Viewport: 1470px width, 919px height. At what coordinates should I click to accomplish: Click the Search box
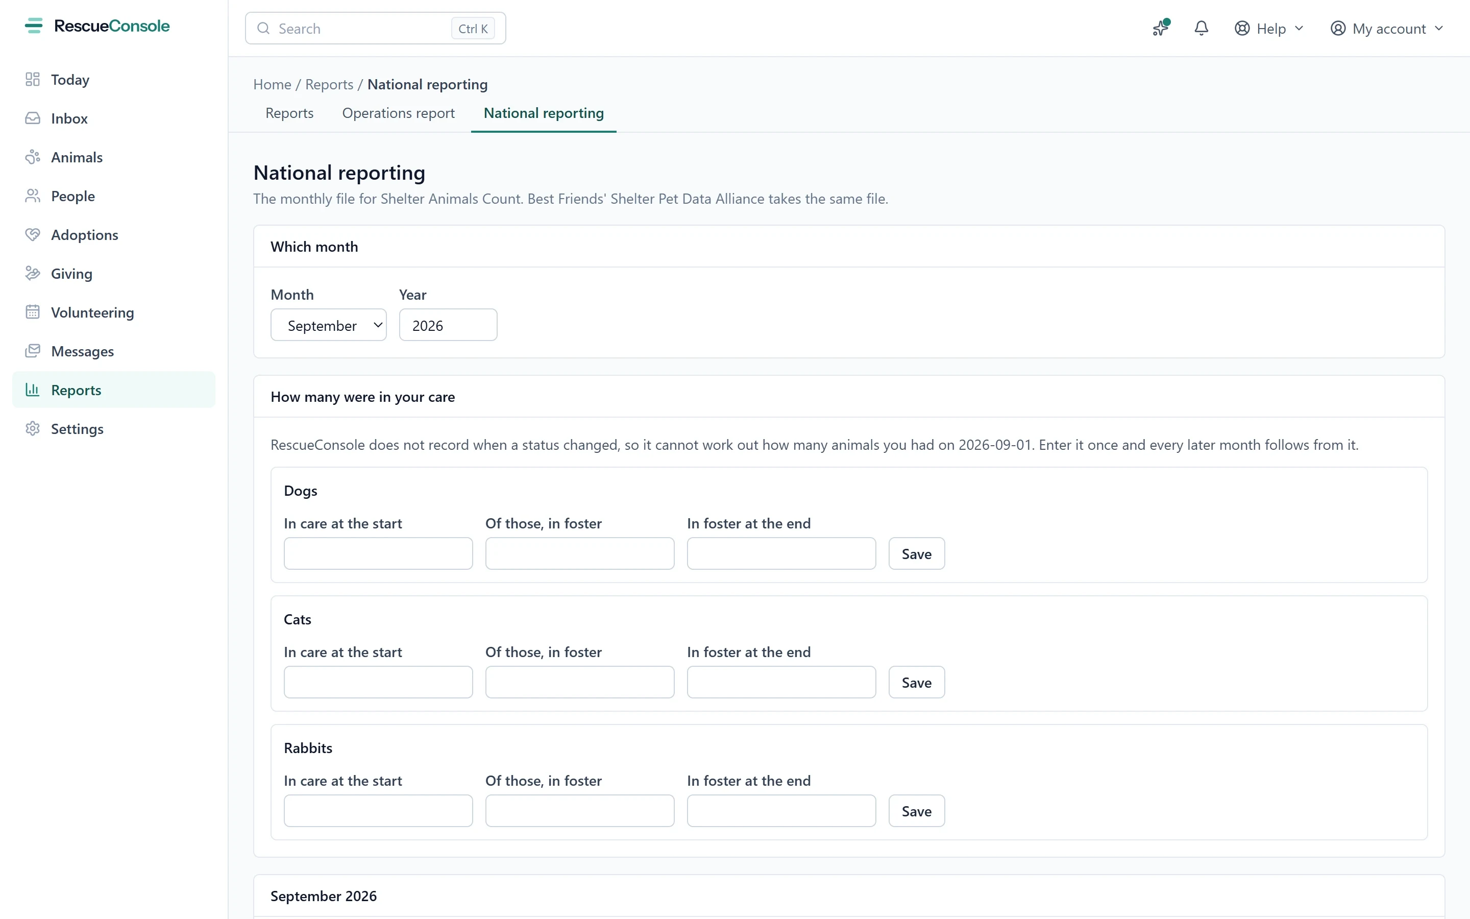(x=375, y=29)
